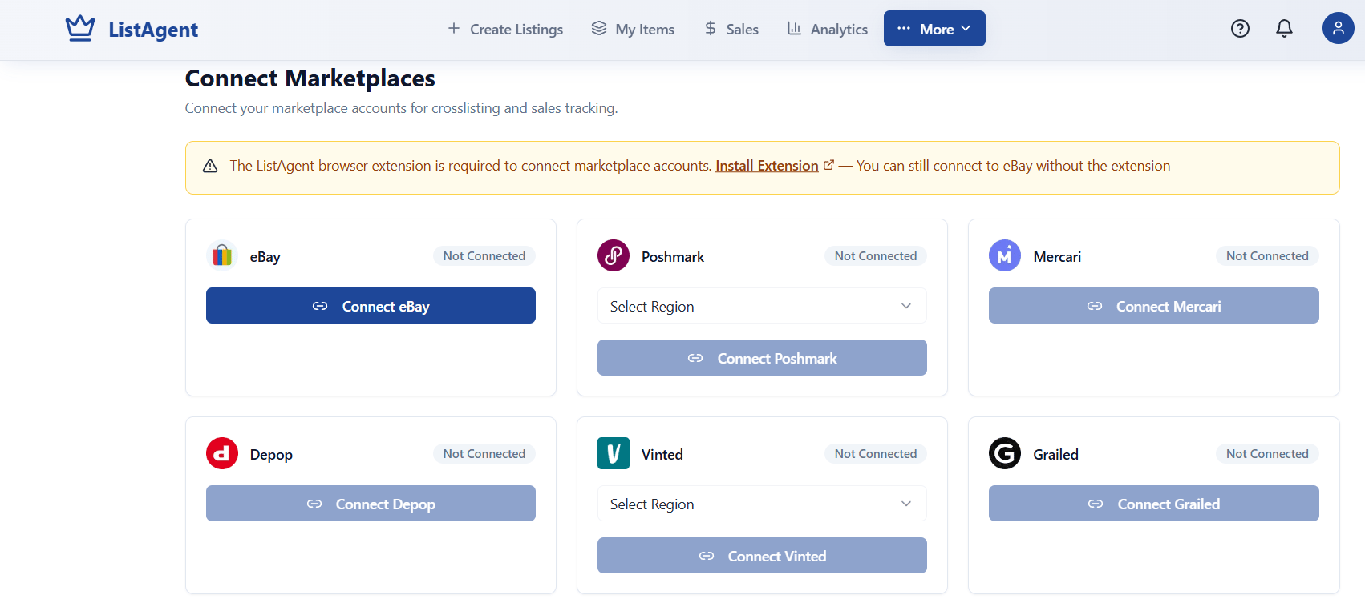This screenshot has width=1365, height=611.
Task: Click the eBay shopping bag logo
Action: point(222,256)
